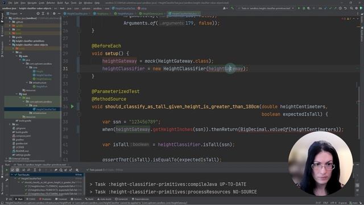Collapse all in the Project panel header
The image size is (364, 205).
coord(48,14)
